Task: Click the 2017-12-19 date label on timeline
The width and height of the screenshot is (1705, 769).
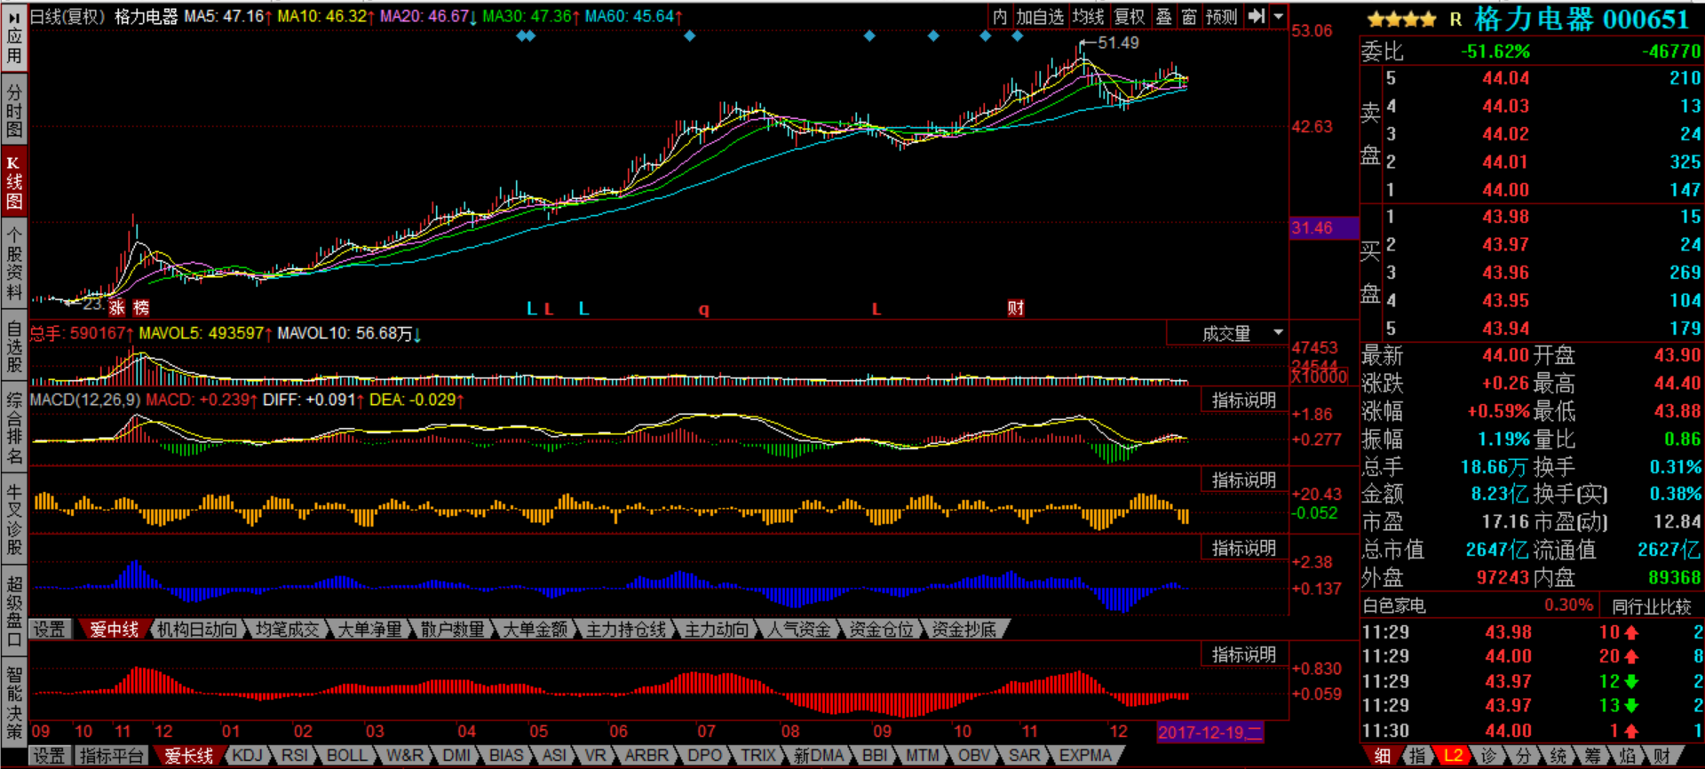Action: click(1209, 733)
